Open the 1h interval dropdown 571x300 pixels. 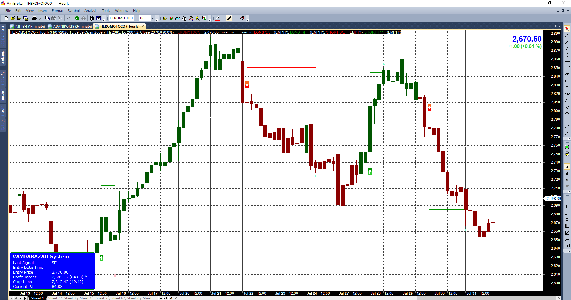point(152,18)
